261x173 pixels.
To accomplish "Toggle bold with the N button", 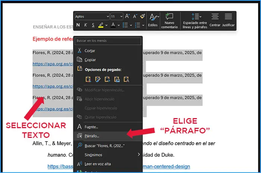I will [78, 25].
